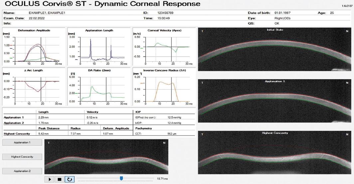The image size is (354, 184).
Task: Jump to the Applanation 2 frame
Action: pyautogui.click(x=22, y=171)
